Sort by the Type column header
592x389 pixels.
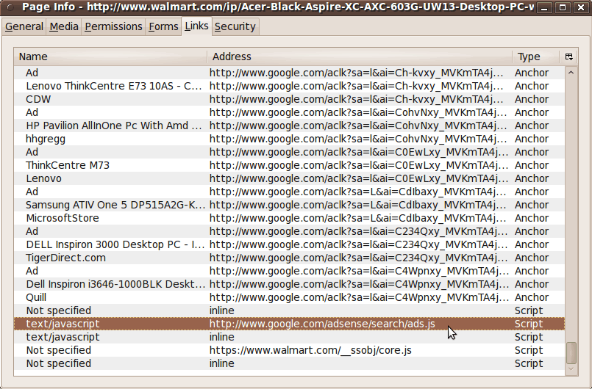tap(535, 57)
